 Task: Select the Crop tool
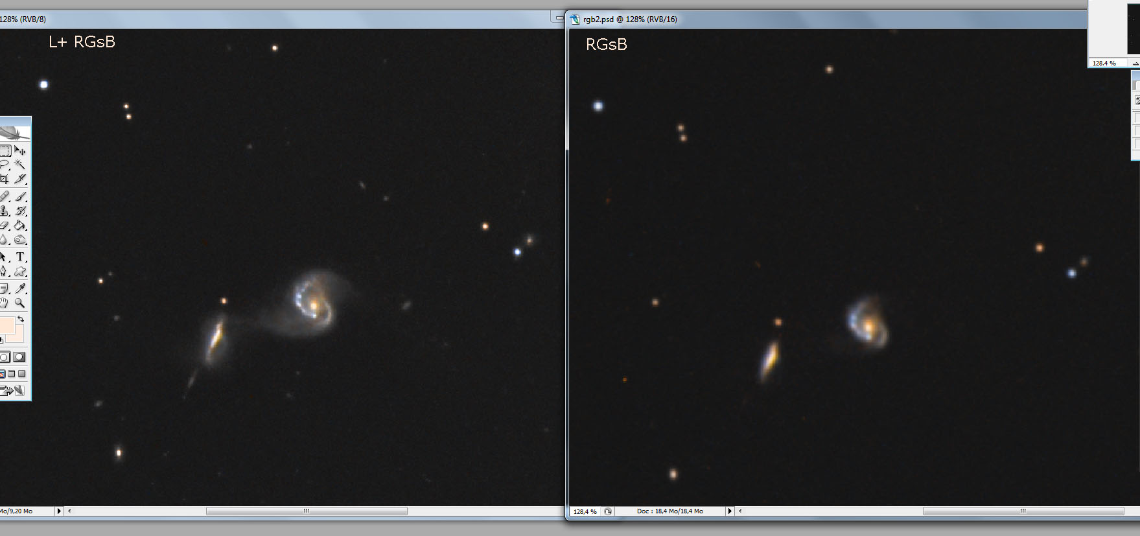5,179
